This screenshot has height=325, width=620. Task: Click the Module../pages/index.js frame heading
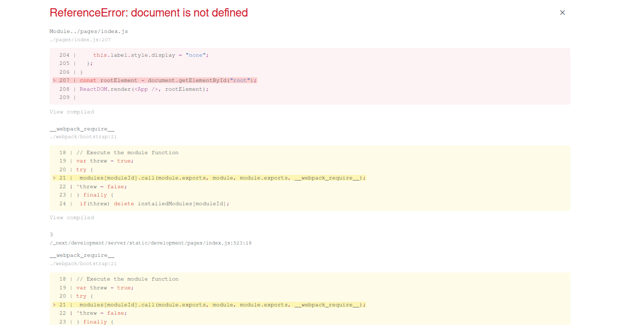[x=88, y=31]
